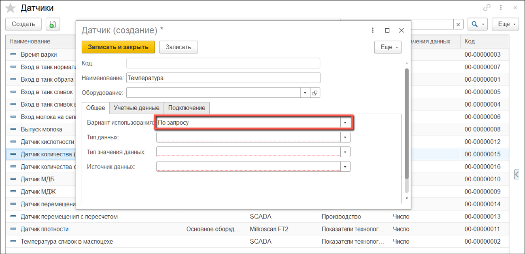Open the Источник данных dropdown list
This screenshot has height=254, width=525.
[345, 167]
